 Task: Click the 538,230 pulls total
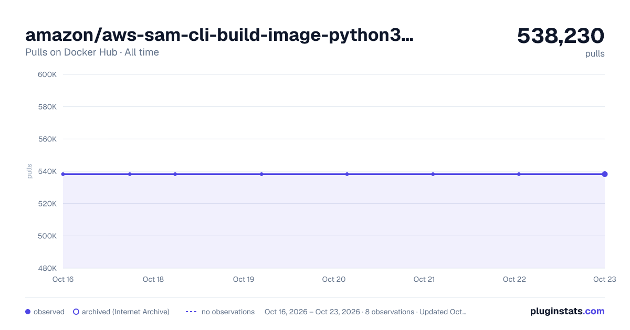561,36
